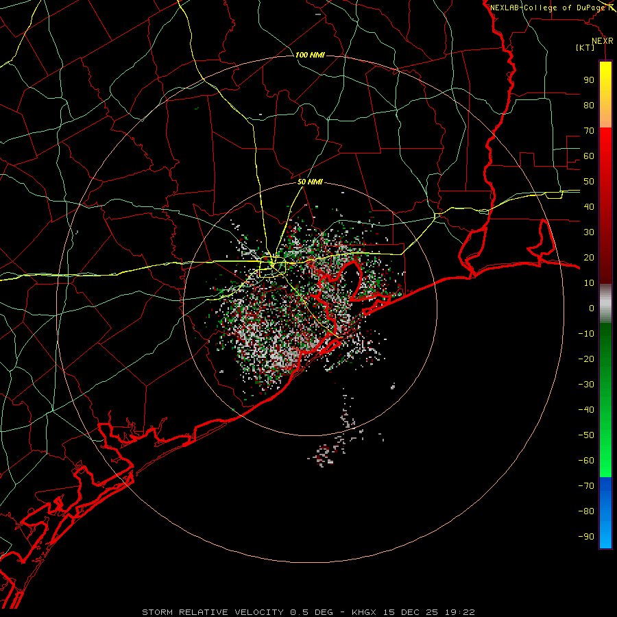Click the 70 value on velocity scale
Viewport: 617px width, 617px height.
(589, 131)
